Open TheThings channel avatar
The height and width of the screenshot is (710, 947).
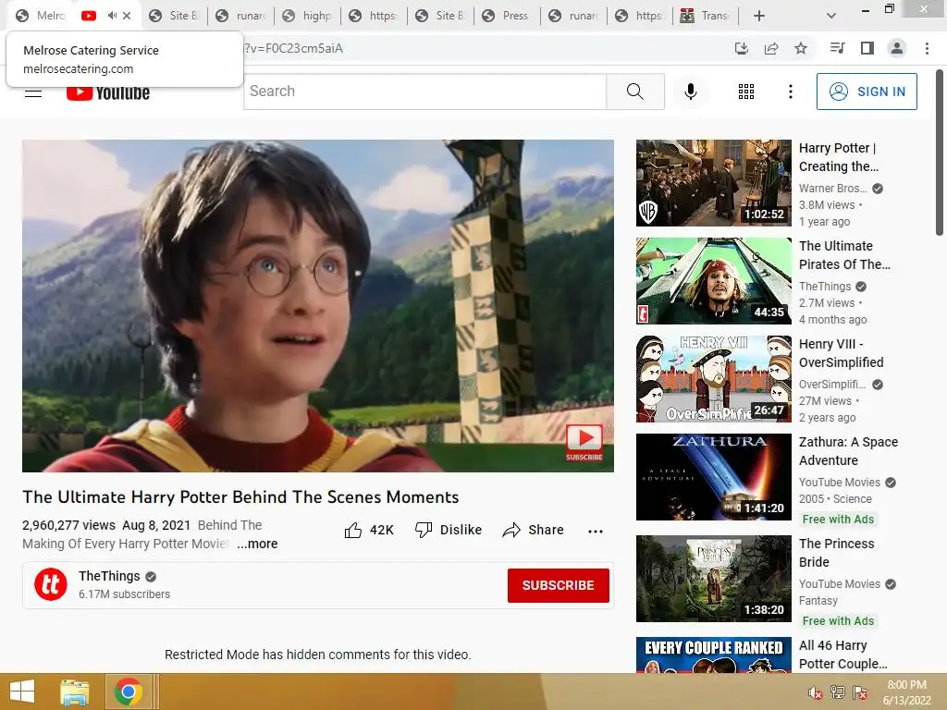point(51,584)
